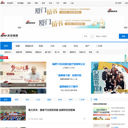Viewport: 128px width, 128px height.
Task: Click the 集大武术 article photo thumbnail
Action: (x=13, y=113)
